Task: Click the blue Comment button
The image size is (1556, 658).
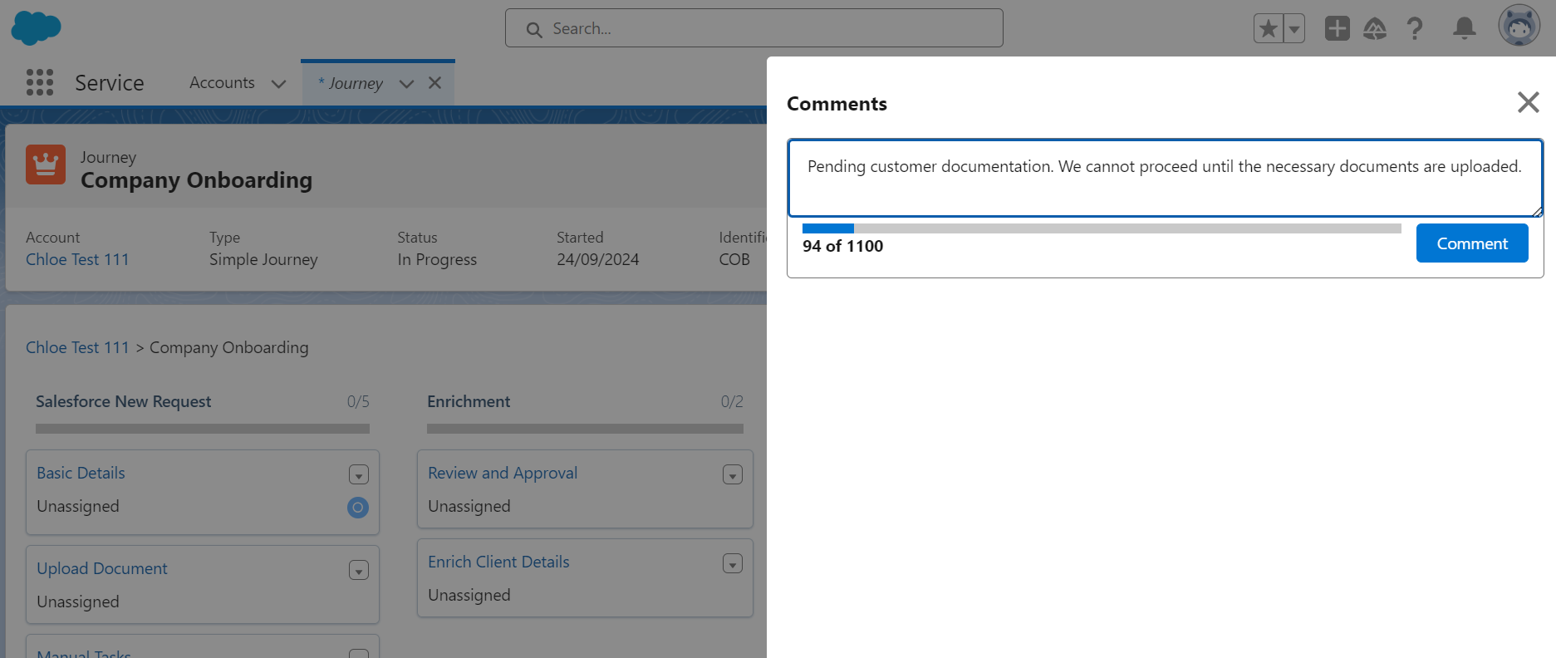Action: (1471, 243)
